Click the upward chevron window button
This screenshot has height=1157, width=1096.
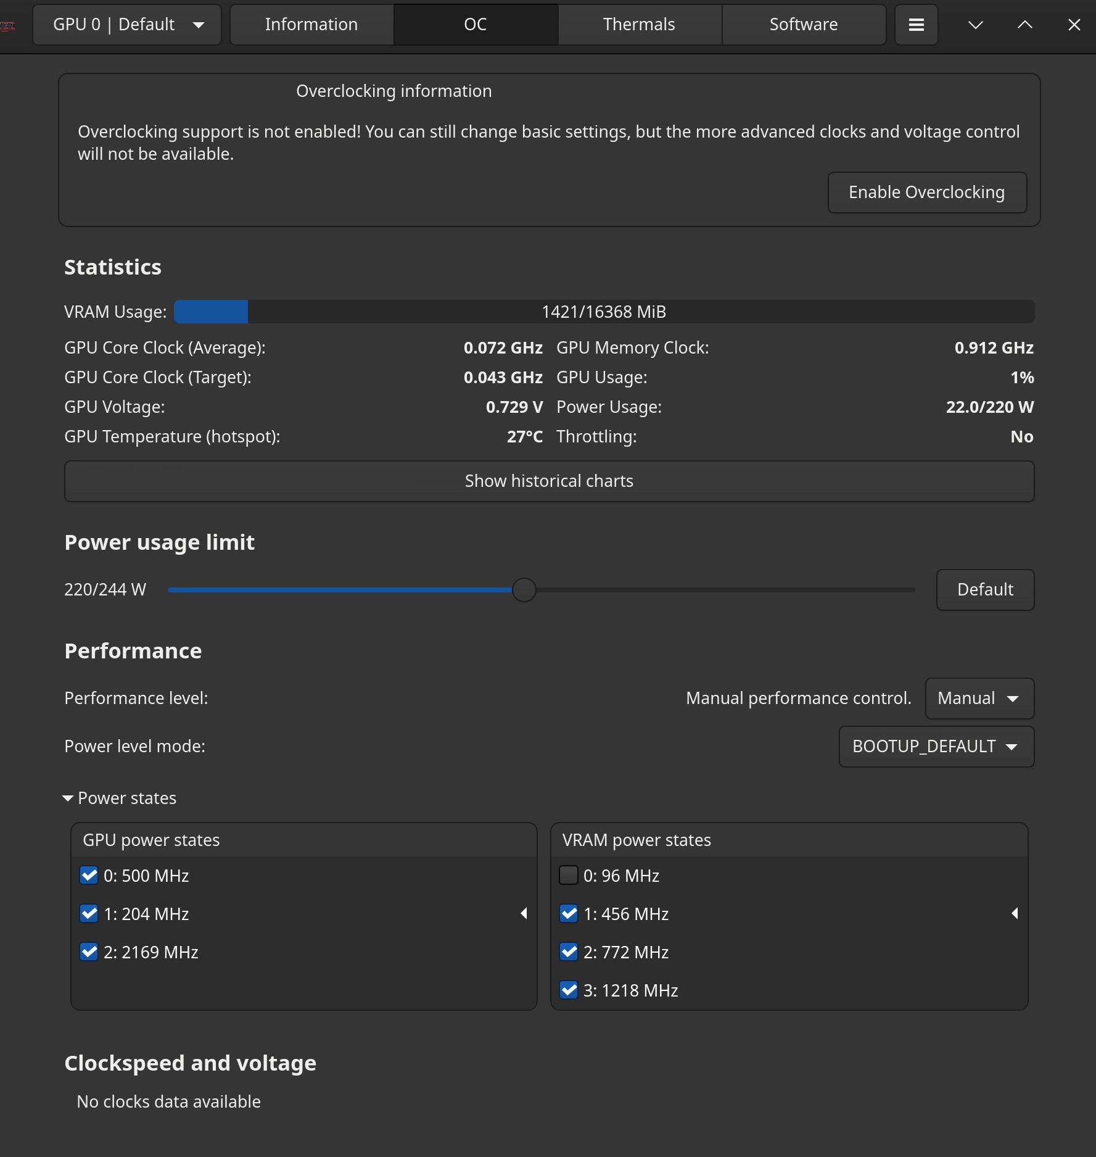[x=1024, y=25]
